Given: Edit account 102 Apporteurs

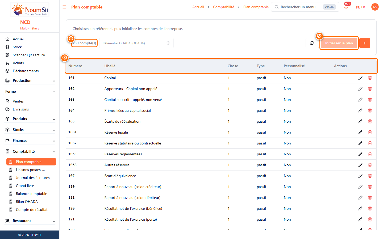Looking at the screenshot, I should tap(360, 89).
